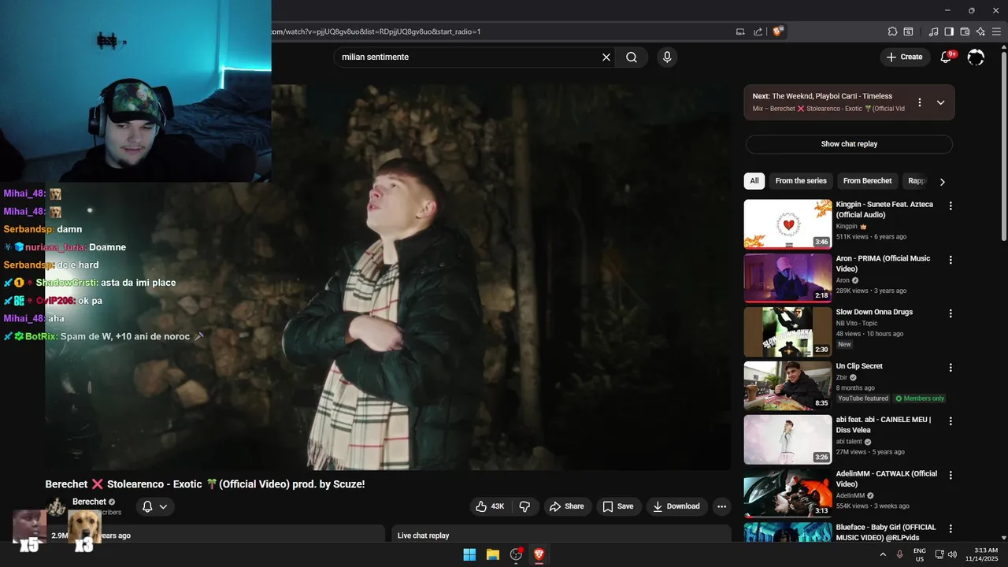
Task: Open options menu for Un Clip Secret
Action: pyautogui.click(x=951, y=368)
